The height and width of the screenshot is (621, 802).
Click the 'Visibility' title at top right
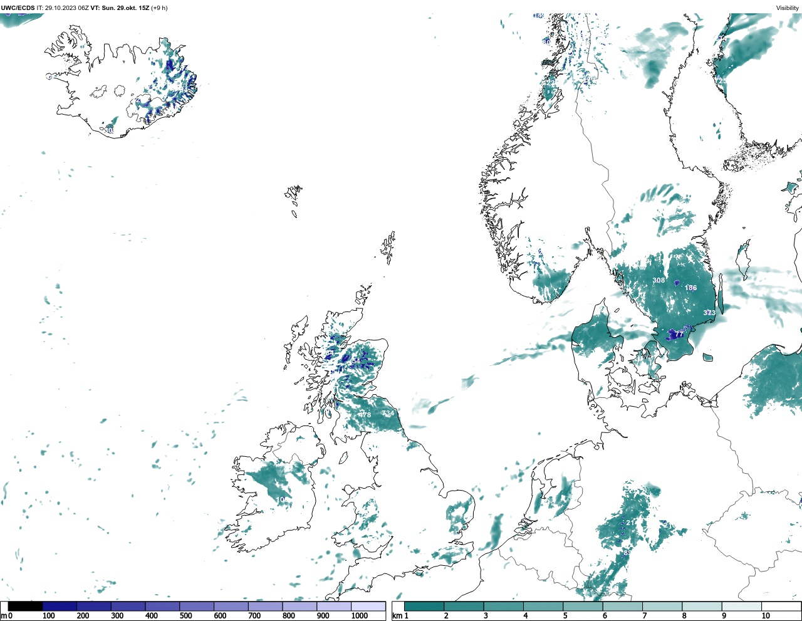click(788, 8)
